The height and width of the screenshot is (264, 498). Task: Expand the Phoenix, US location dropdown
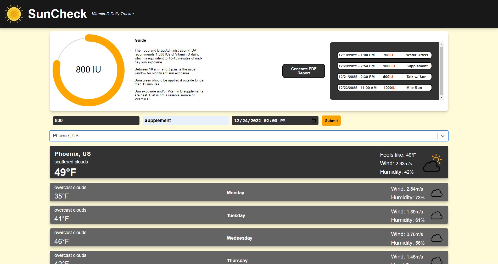tap(442, 136)
